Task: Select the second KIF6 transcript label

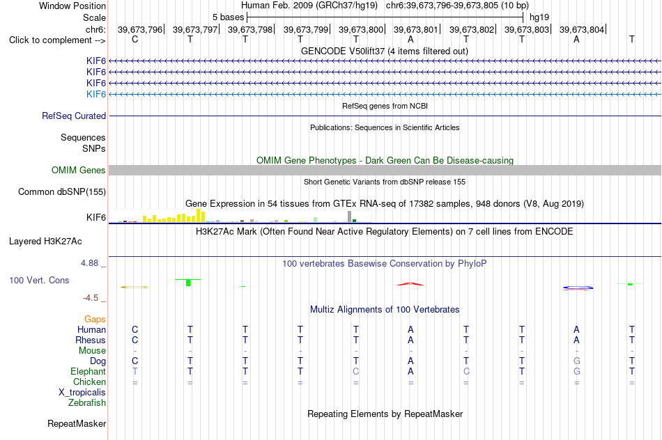Action: (x=96, y=72)
